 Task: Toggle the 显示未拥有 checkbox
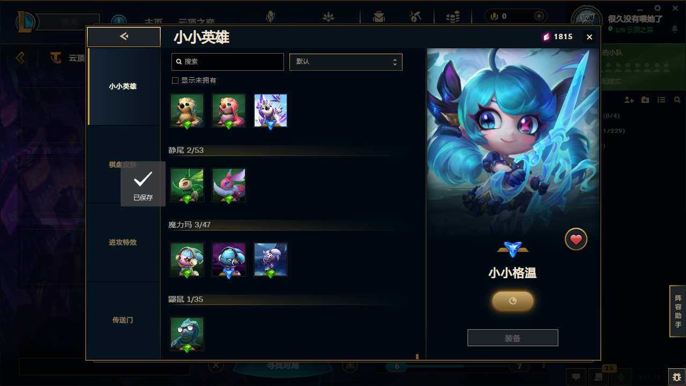click(175, 80)
